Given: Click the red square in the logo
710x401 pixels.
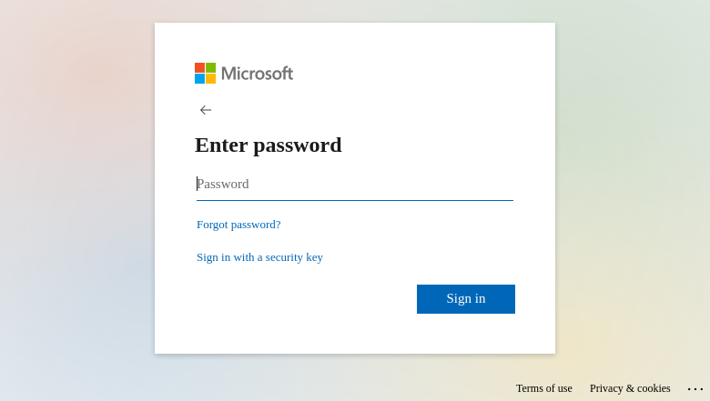Looking at the screenshot, I should 199,68.
